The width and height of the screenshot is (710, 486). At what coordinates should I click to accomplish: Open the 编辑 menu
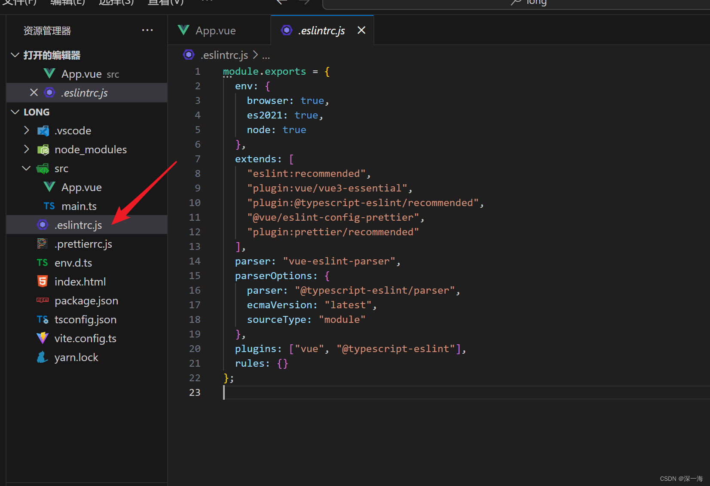[67, 3]
